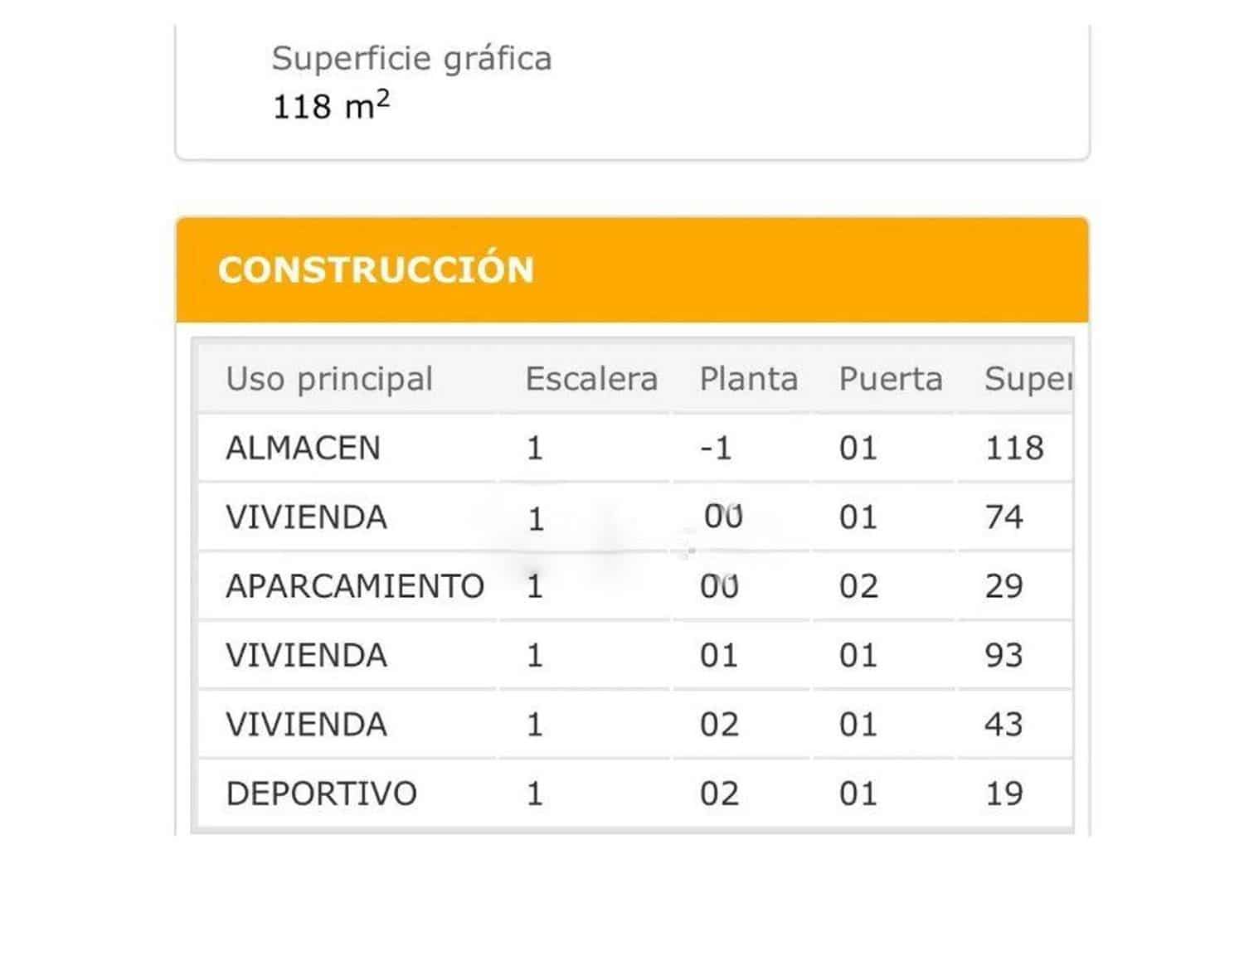Image resolution: width=1244 pixels, height=956 pixels.
Task: Click the 118 m² surface value
Action: 331,106
